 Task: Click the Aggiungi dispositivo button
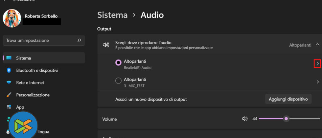pos(288,99)
